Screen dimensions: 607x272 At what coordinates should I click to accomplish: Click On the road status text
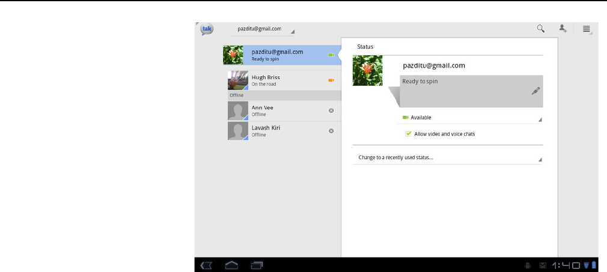click(264, 84)
